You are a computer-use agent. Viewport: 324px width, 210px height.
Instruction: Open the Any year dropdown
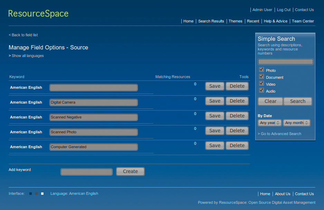coord(270,123)
